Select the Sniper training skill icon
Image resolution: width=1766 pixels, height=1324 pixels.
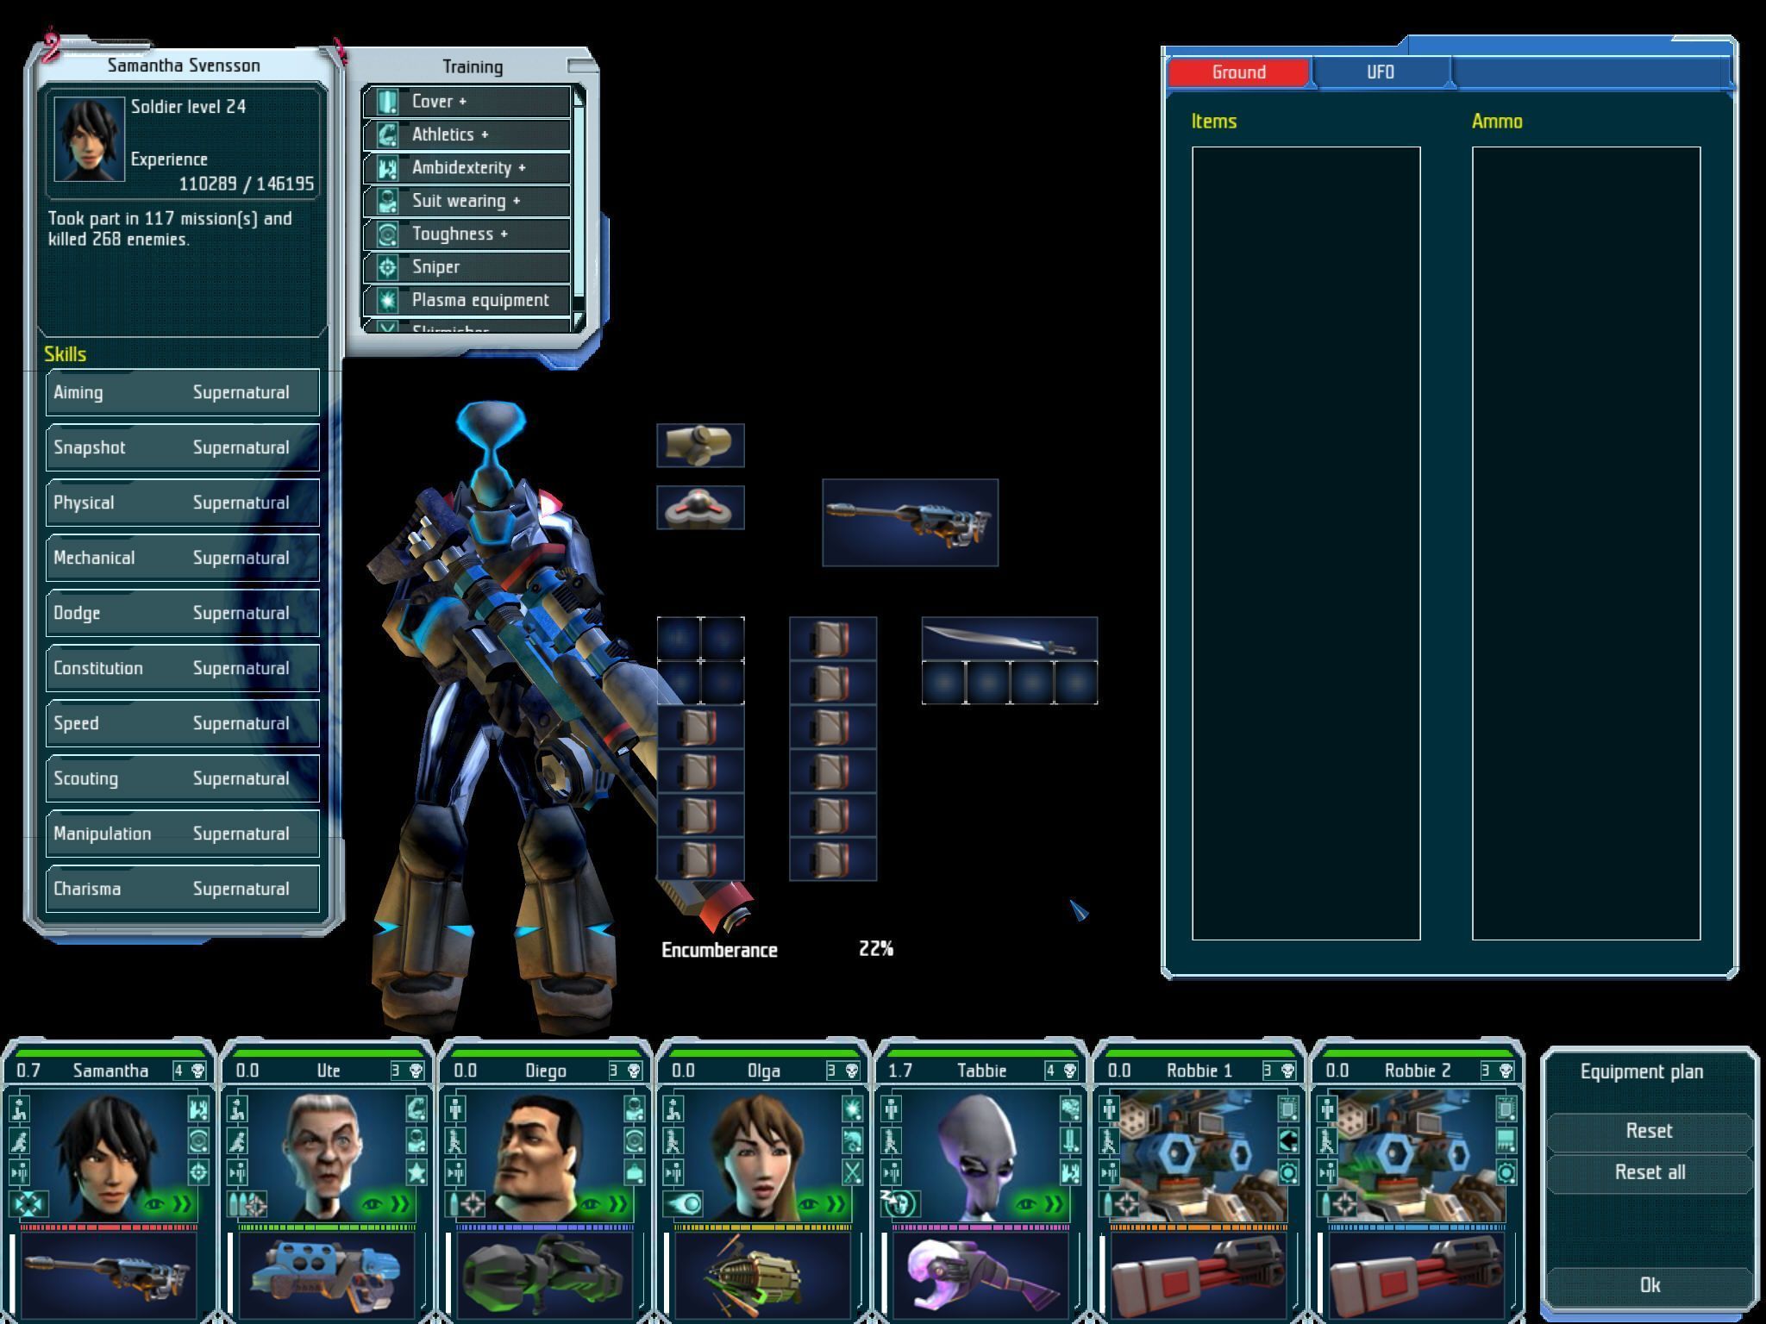coord(391,265)
